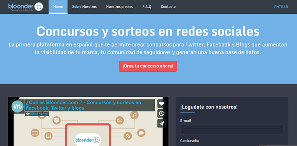297x146 pixels.
Task: Click the RSS feed icon in video
Action: point(128,136)
